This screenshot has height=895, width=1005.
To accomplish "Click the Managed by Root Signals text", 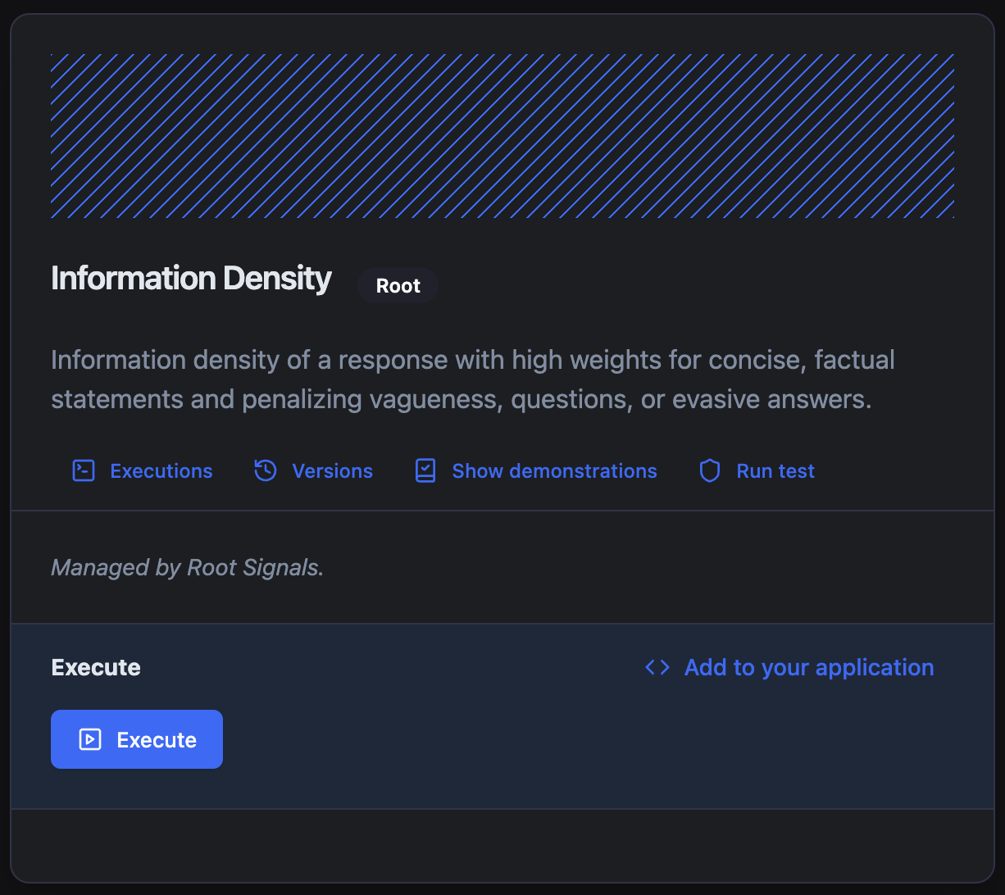I will (x=187, y=567).
